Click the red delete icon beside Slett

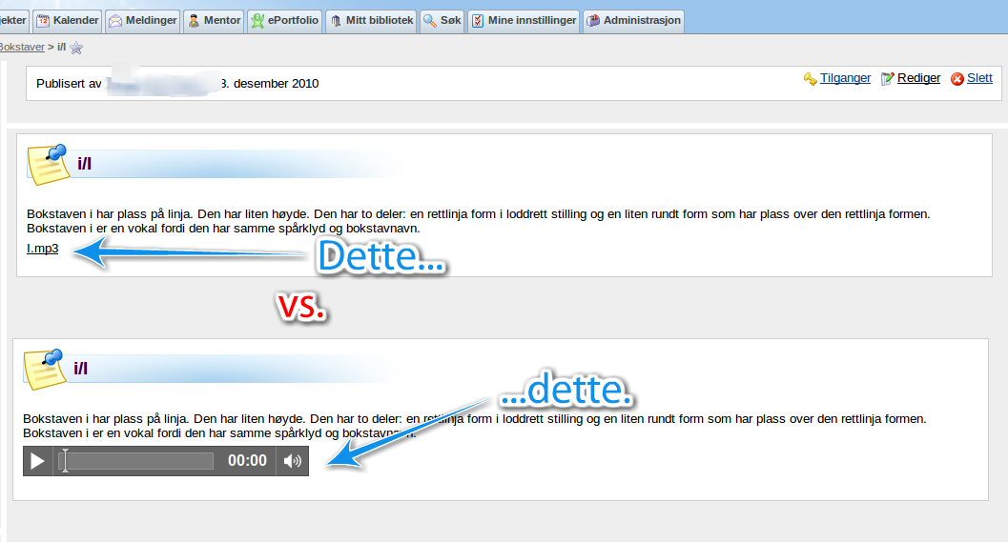coord(957,79)
